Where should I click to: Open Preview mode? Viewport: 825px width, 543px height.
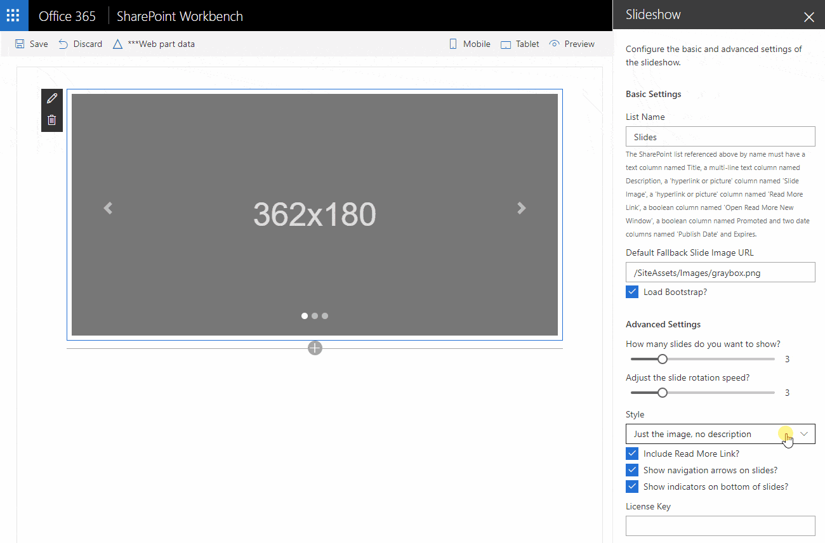coord(572,44)
